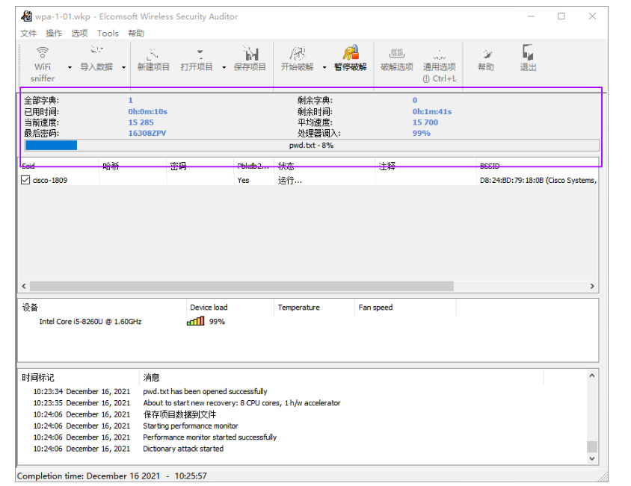Open the 操作 (Action) menu
The width and height of the screenshot is (631, 486).
[54, 34]
